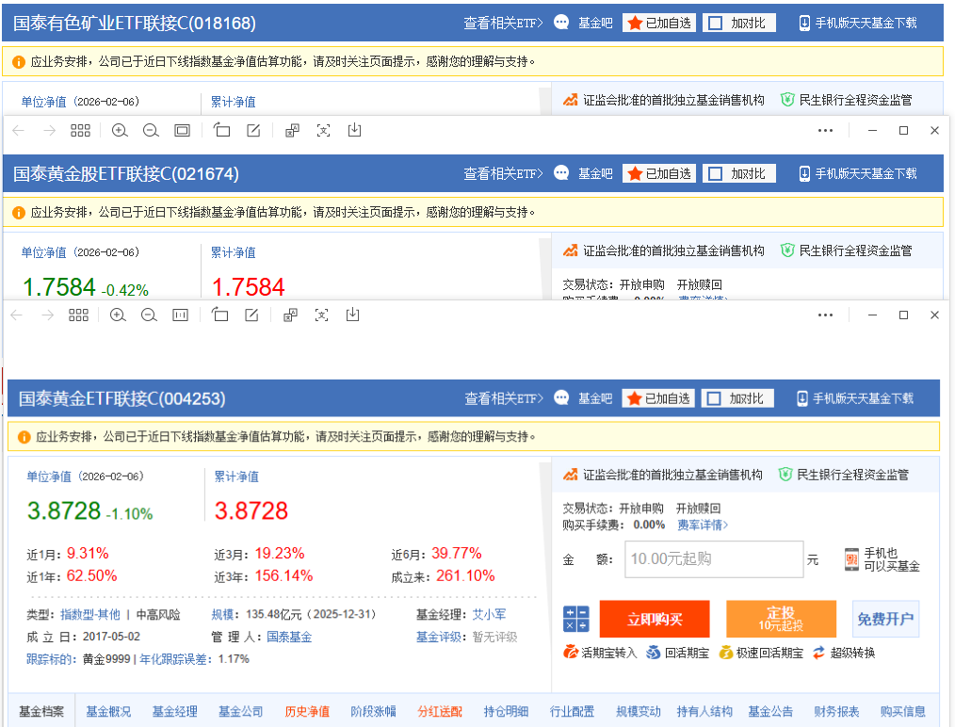The image size is (955, 727).
Task: Open more options in 国泰黄金股 viewer toolbar
Action: pyautogui.click(x=825, y=130)
